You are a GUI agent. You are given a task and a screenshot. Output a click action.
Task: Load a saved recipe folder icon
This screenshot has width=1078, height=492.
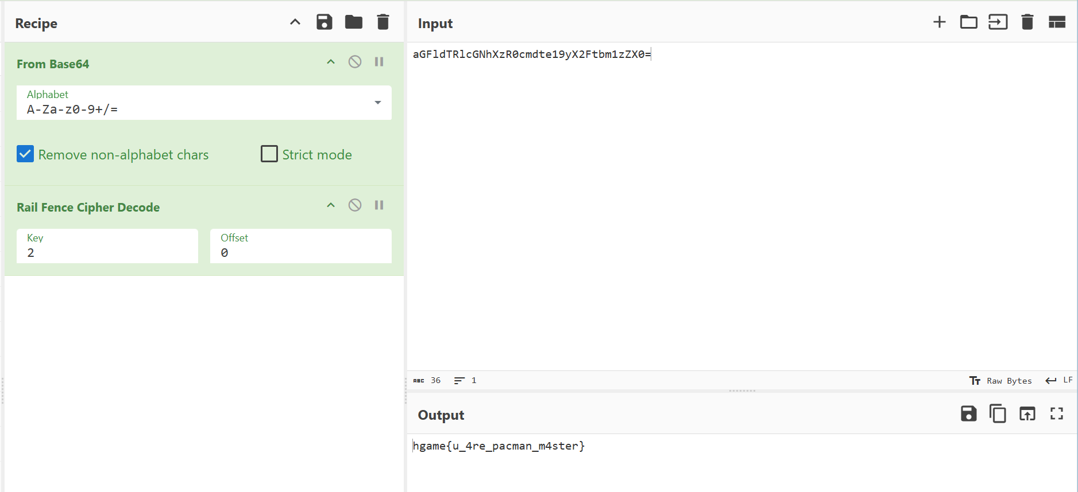(x=353, y=22)
